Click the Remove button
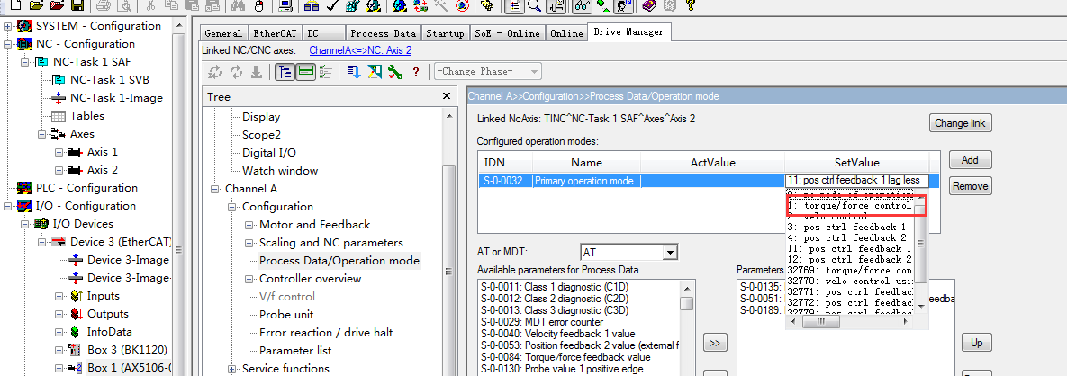1067x376 pixels. coord(970,185)
